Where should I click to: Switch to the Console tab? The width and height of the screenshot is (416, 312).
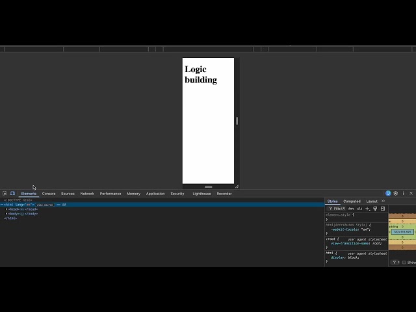pyautogui.click(x=49, y=194)
